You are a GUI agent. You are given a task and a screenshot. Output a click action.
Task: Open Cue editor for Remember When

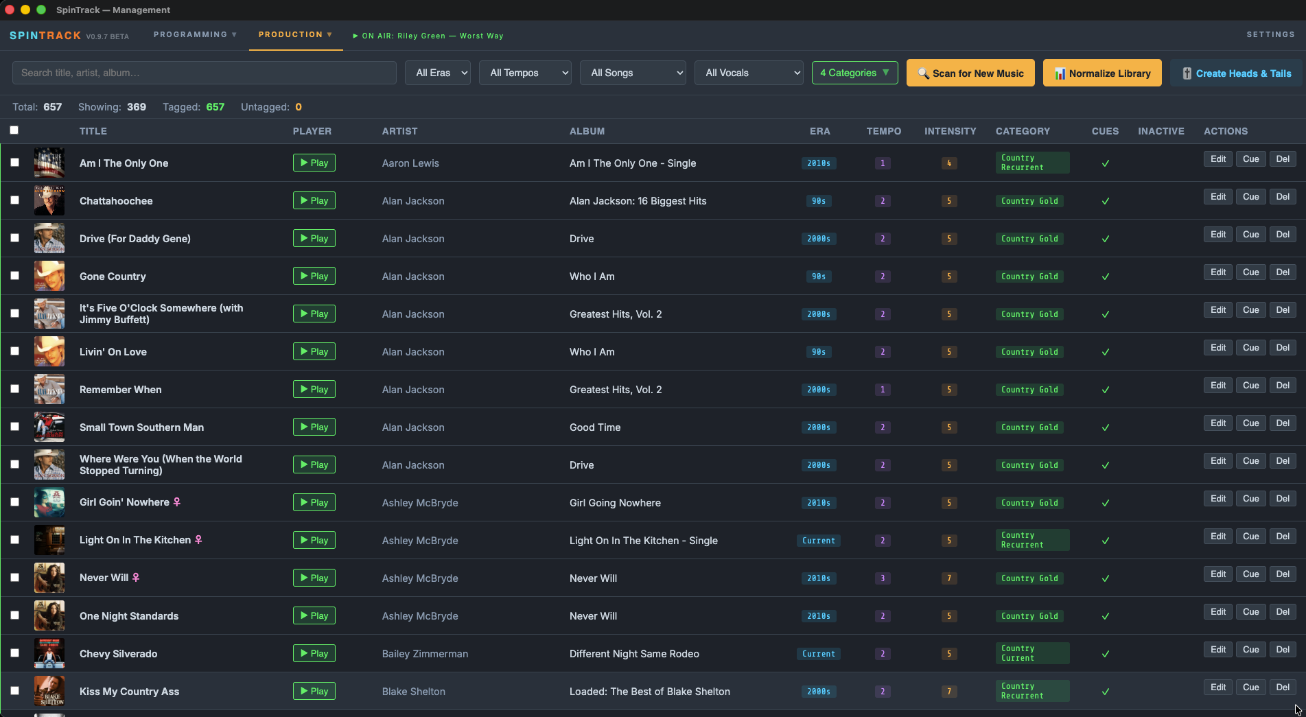click(1250, 386)
